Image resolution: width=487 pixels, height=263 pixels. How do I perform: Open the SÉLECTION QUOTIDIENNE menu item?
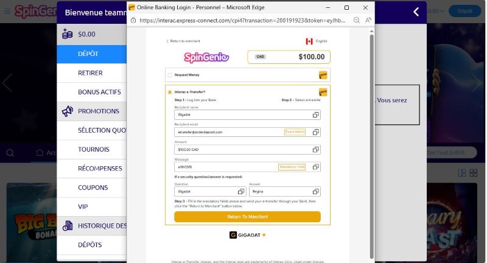pos(92,130)
